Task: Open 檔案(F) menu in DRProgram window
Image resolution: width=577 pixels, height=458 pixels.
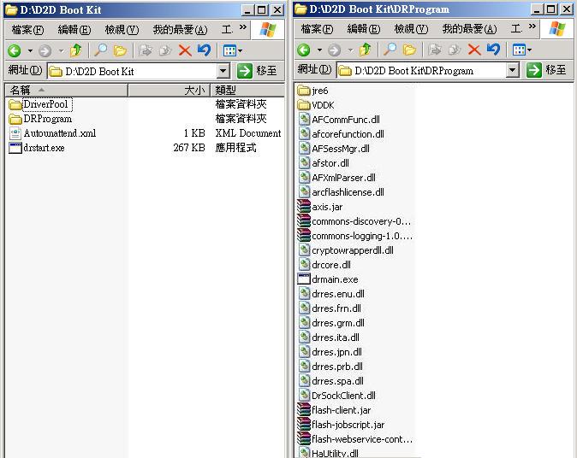Action: [x=317, y=29]
